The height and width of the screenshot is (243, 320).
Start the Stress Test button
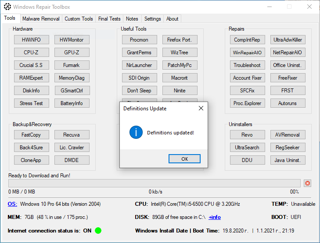click(x=32, y=103)
